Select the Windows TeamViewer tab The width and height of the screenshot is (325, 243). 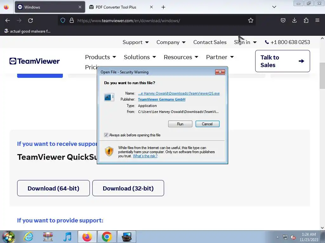click(x=50, y=7)
